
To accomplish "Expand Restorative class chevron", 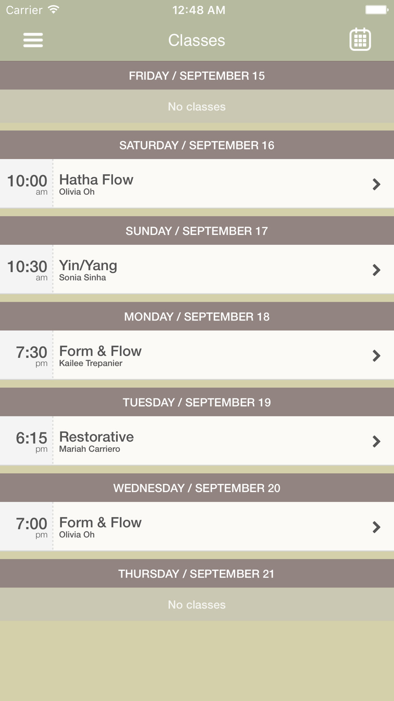I will coord(376,441).
